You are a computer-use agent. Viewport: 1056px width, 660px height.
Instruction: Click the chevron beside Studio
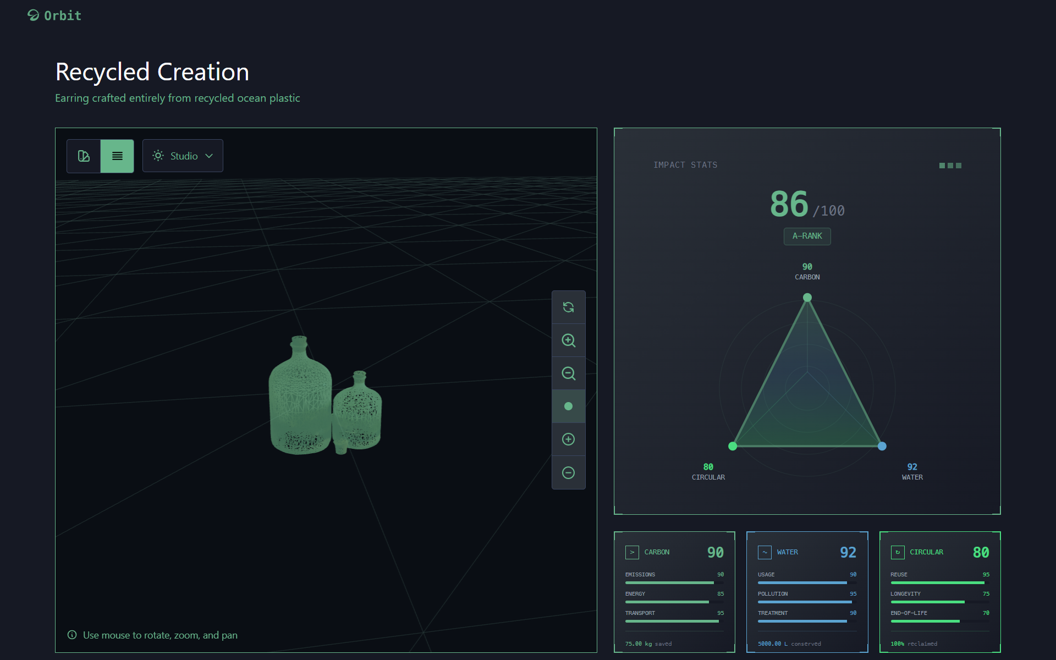point(209,156)
